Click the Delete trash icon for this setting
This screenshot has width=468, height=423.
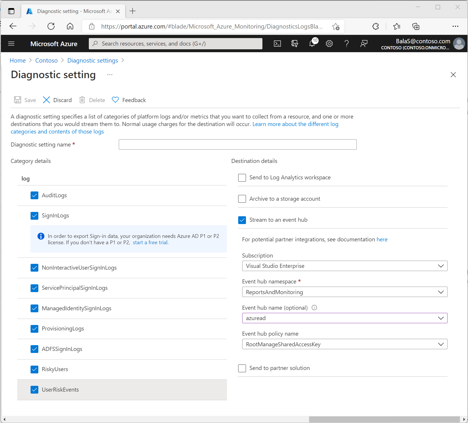(x=92, y=100)
